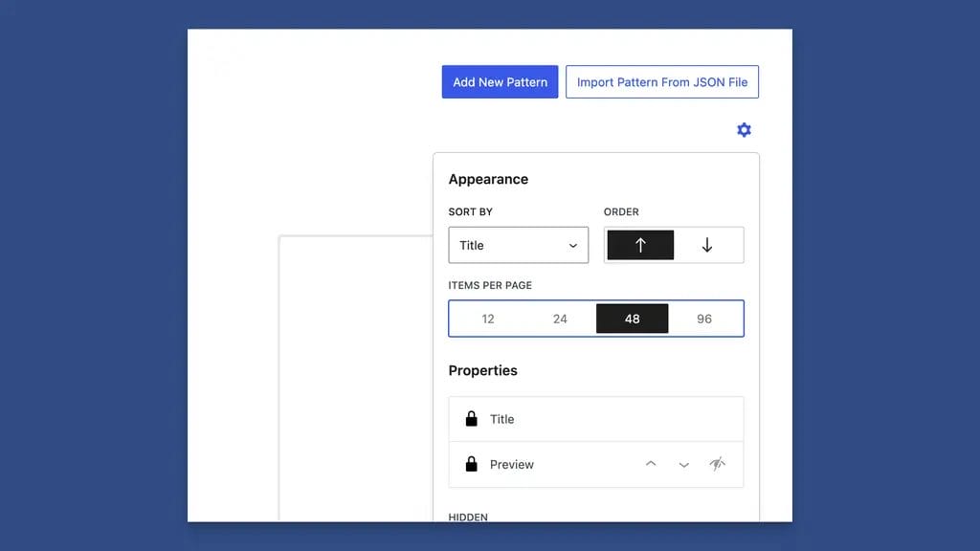Select the descending order arrow

[708, 245]
